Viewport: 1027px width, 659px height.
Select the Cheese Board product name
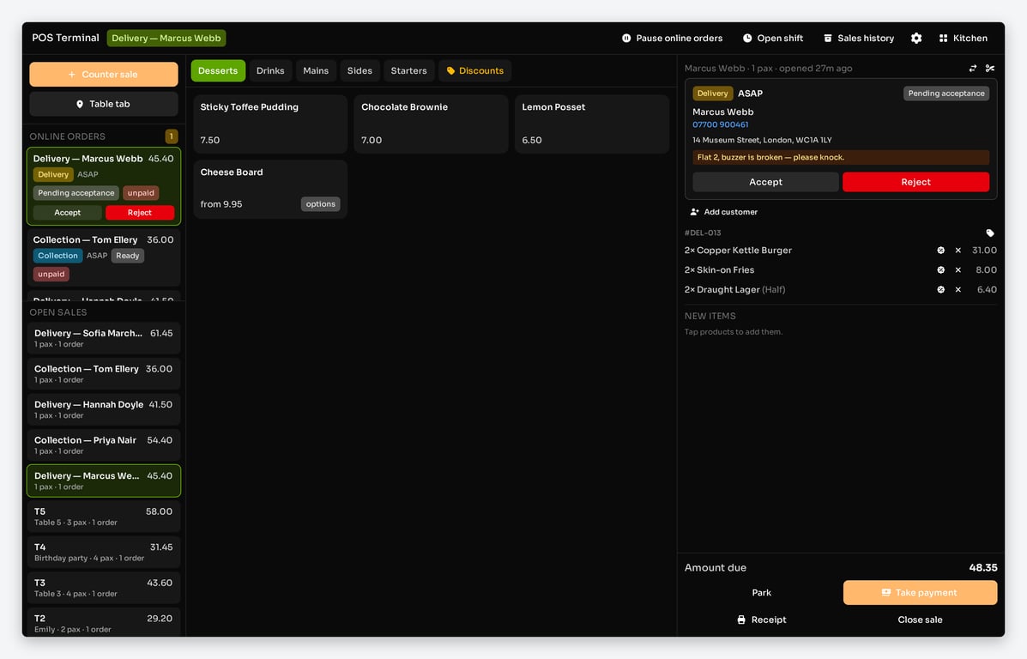(231, 172)
